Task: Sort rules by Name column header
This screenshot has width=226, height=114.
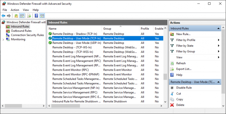Action: click(x=74, y=29)
